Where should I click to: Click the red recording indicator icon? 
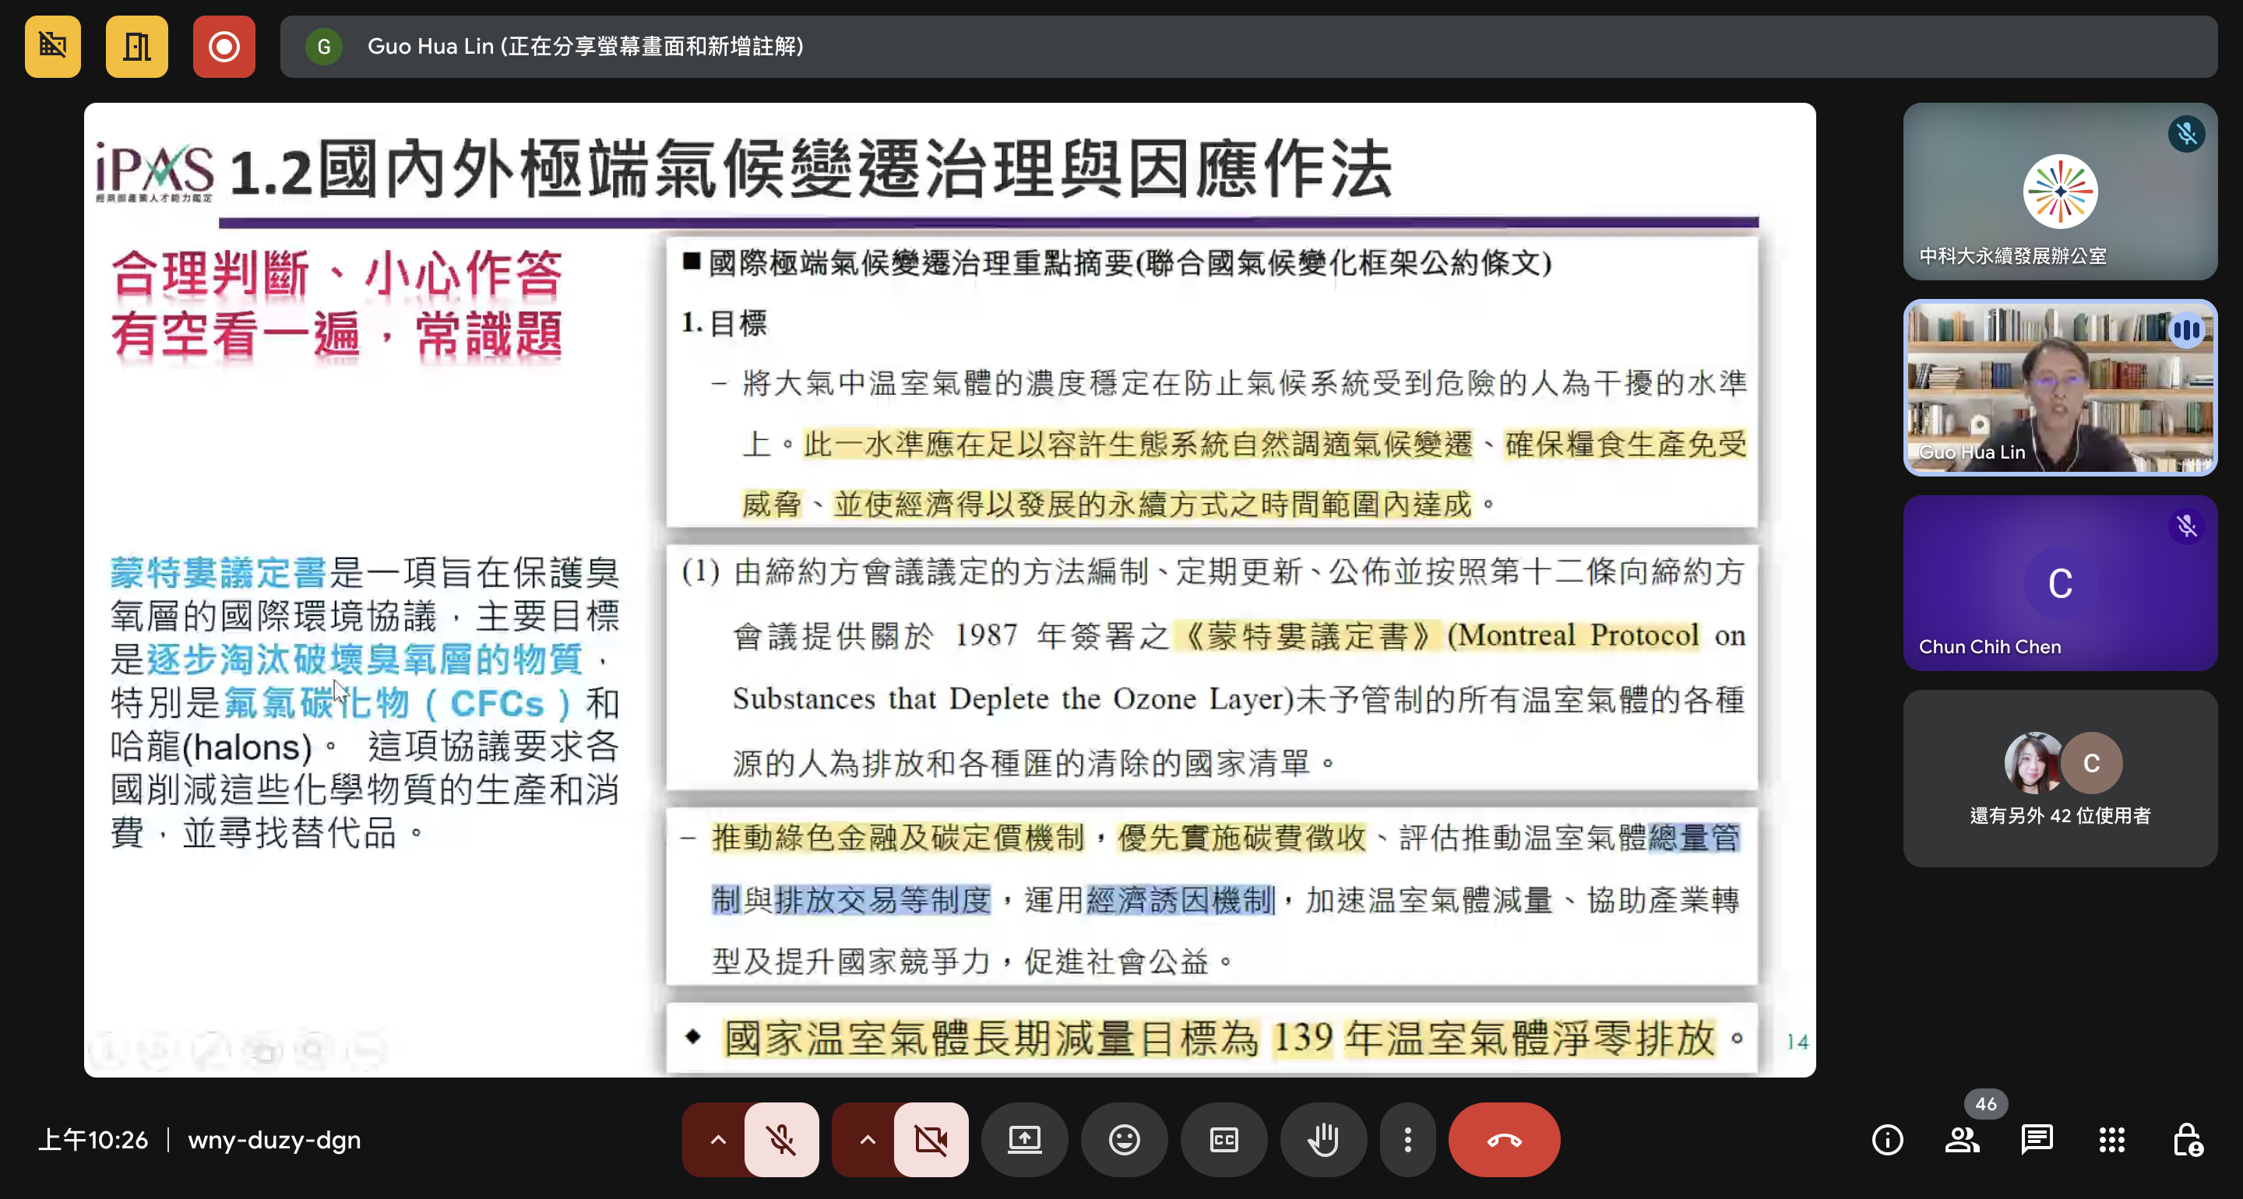(224, 46)
